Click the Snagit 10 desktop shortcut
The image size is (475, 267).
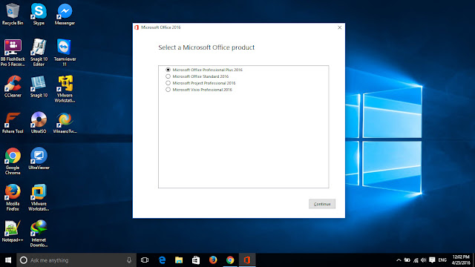[39, 86]
